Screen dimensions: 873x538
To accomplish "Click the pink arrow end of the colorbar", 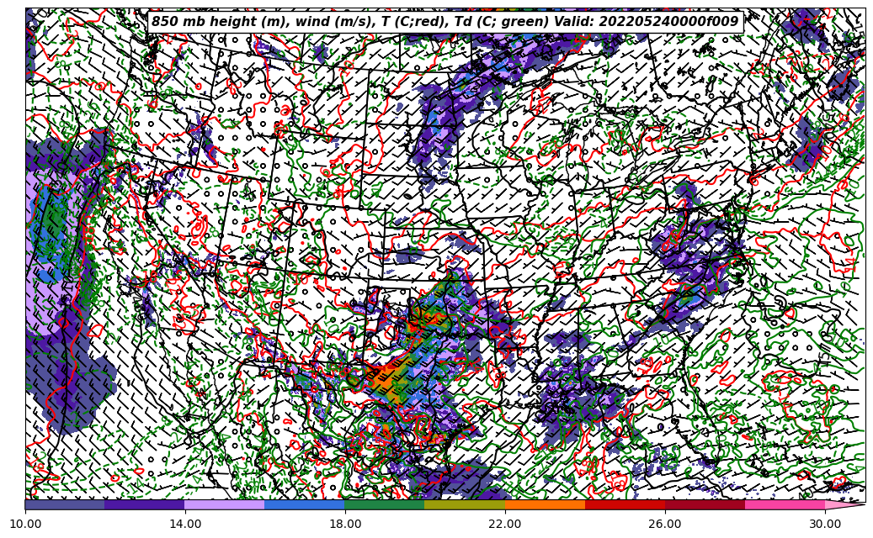I will coord(844,504).
